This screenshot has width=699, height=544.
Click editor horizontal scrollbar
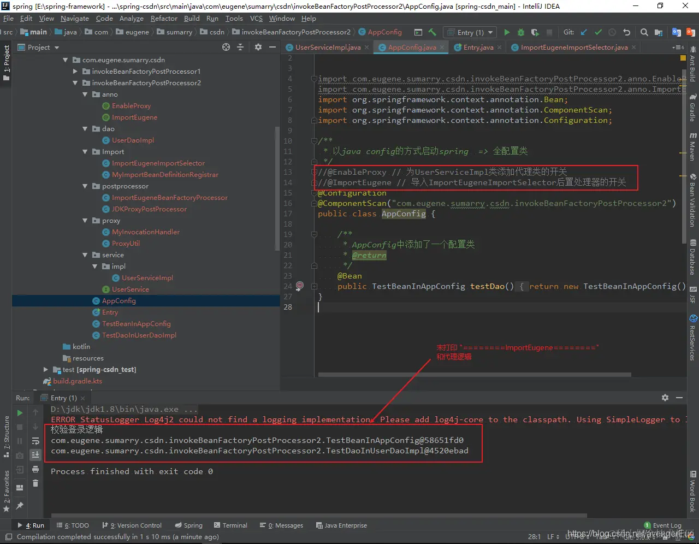[475, 375]
